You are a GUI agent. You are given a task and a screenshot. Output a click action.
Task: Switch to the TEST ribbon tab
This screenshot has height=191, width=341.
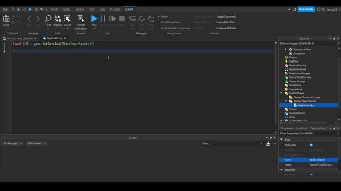[92, 10]
